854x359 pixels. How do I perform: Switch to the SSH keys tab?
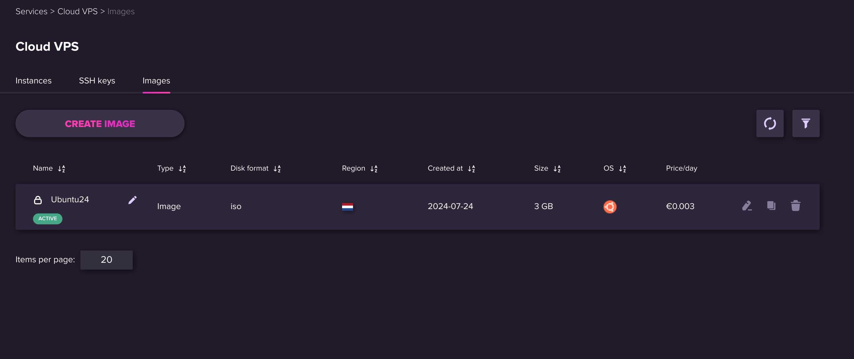pos(96,80)
